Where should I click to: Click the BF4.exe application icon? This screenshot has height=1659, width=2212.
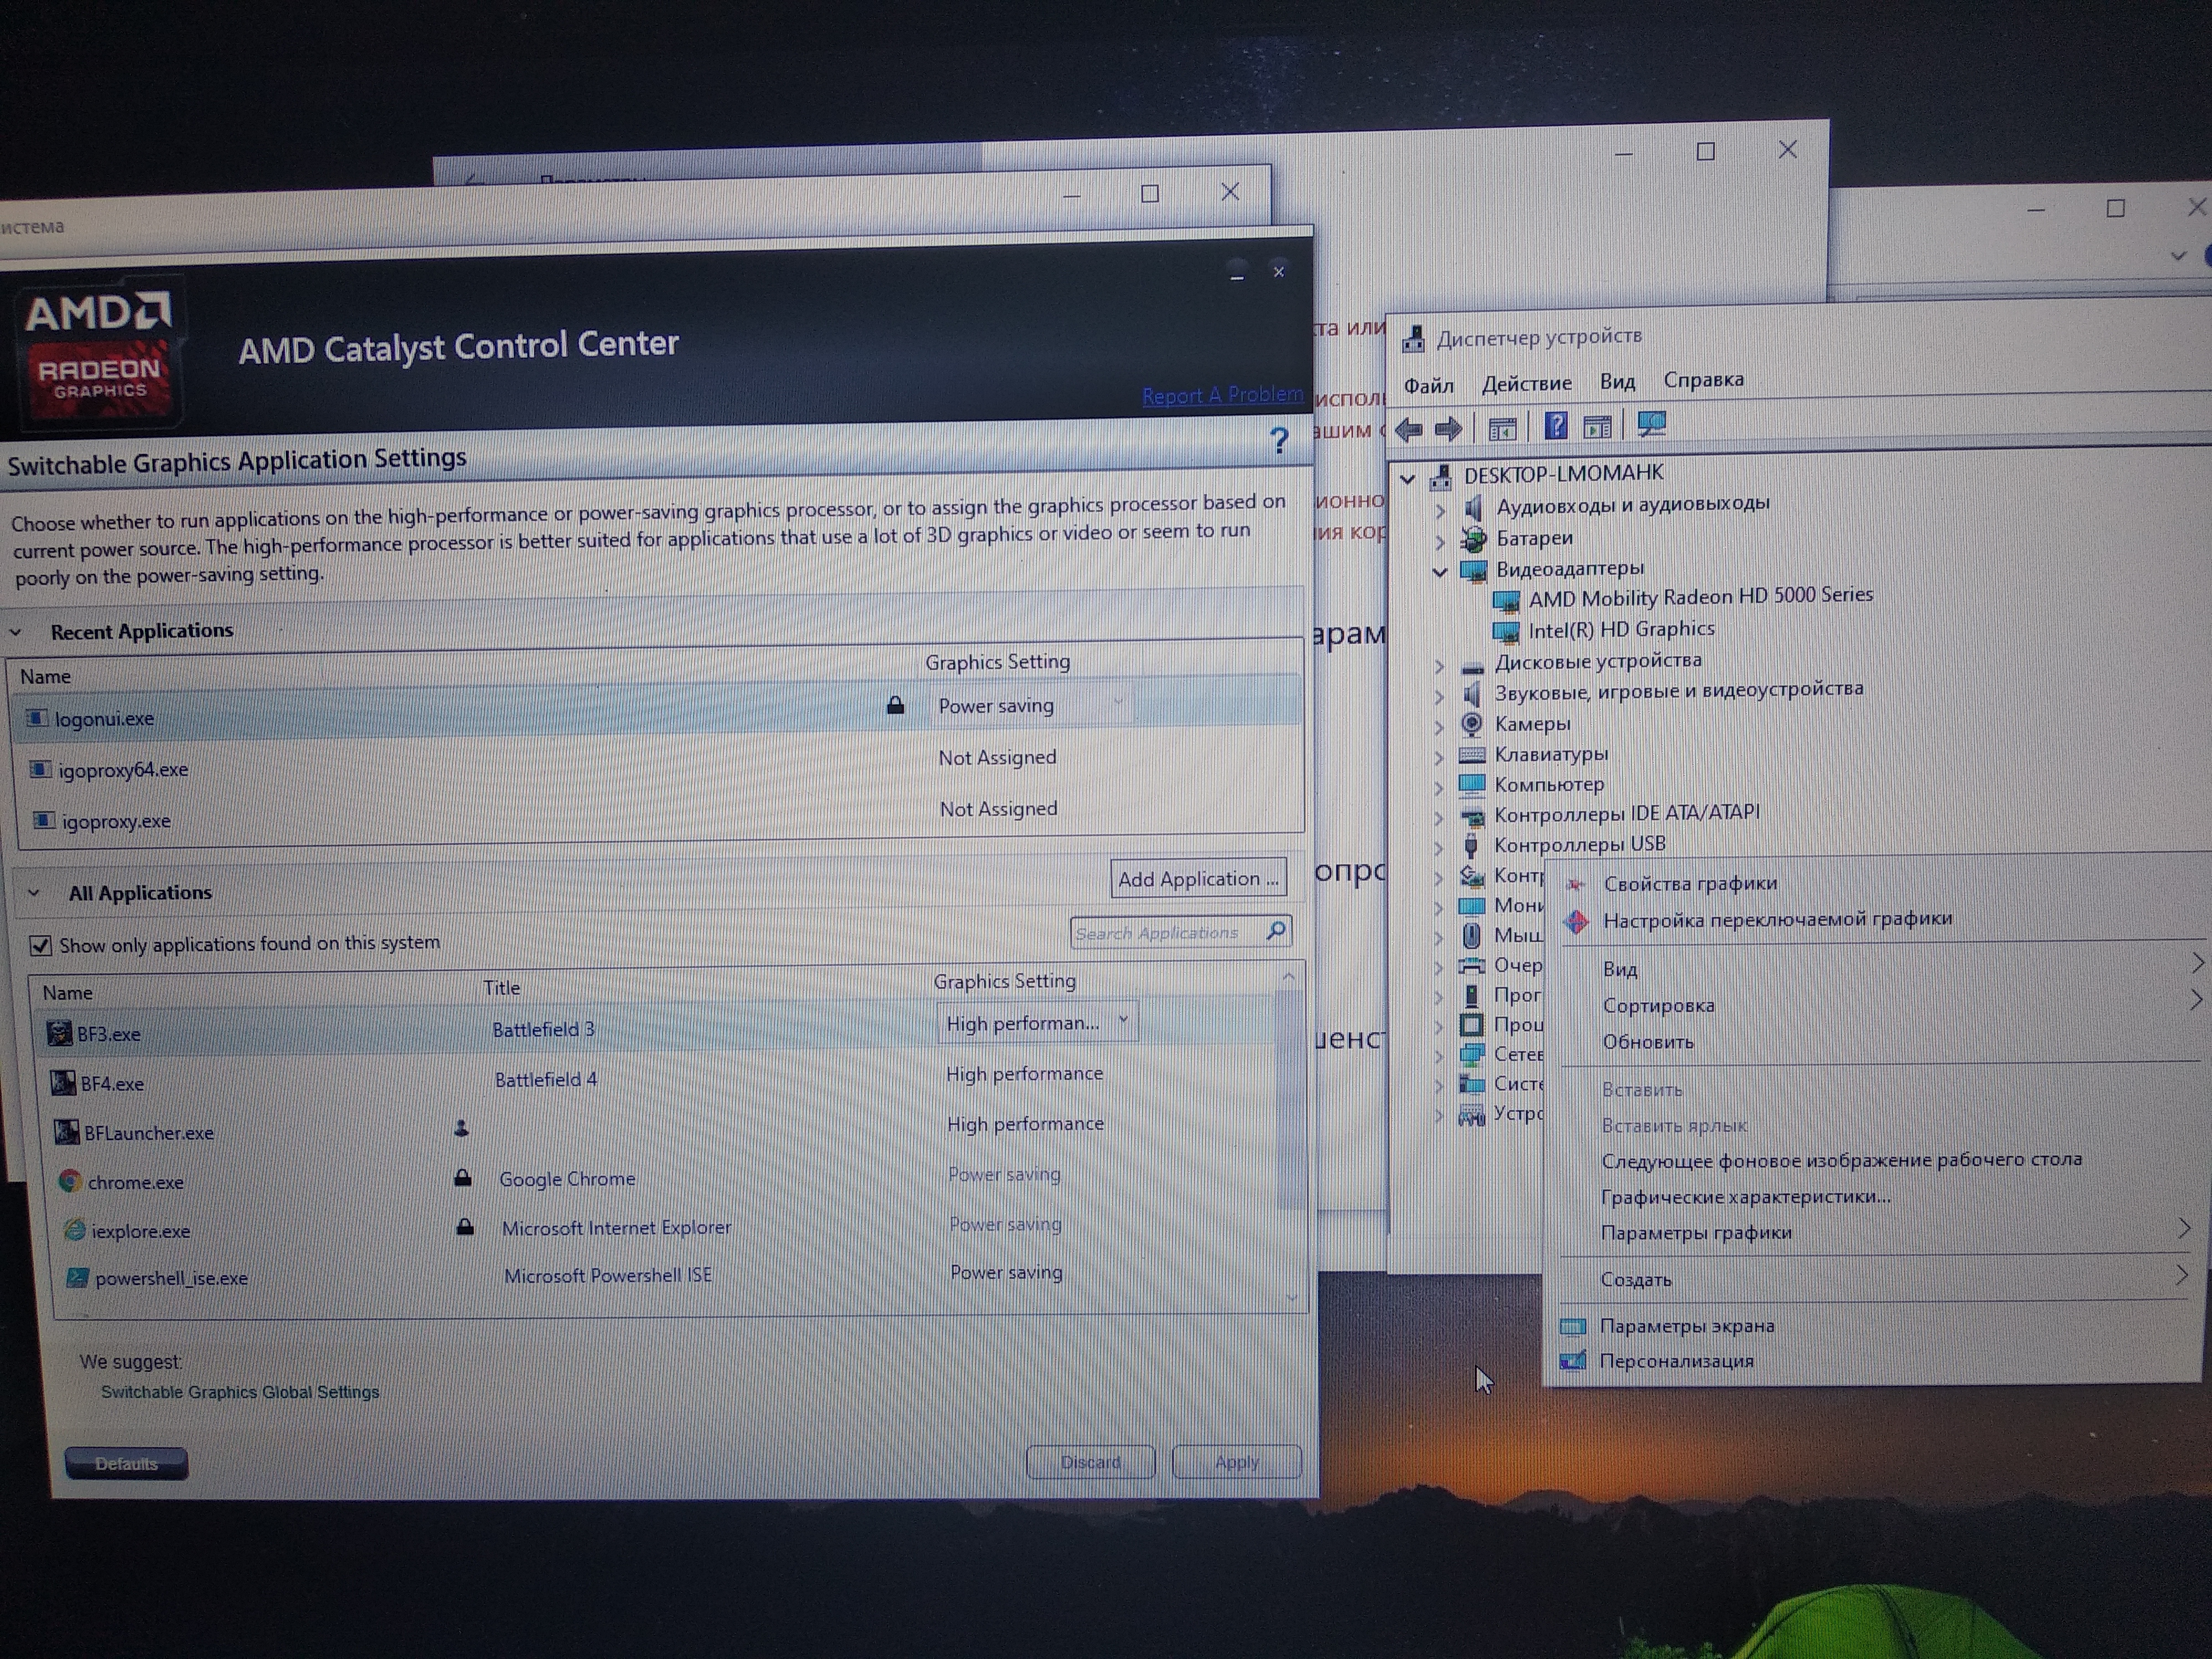(63, 1083)
